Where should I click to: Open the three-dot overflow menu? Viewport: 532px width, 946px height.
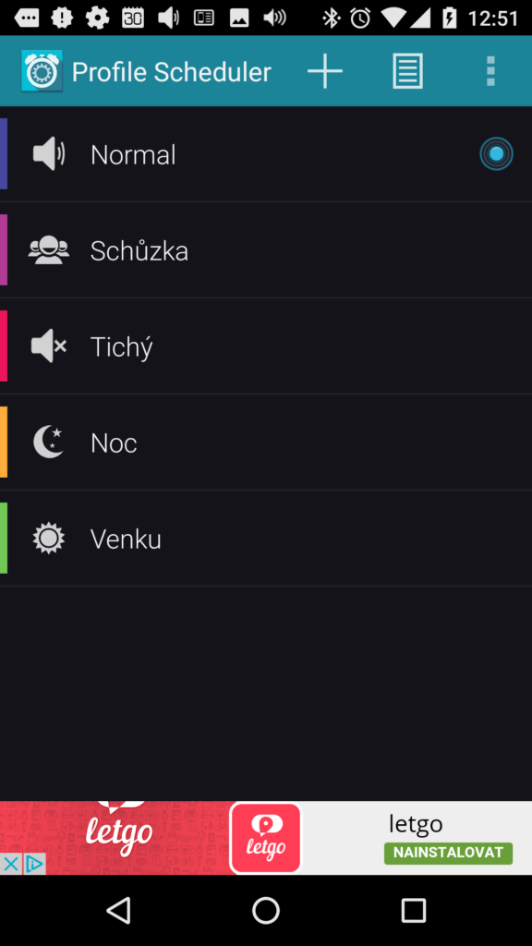490,71
